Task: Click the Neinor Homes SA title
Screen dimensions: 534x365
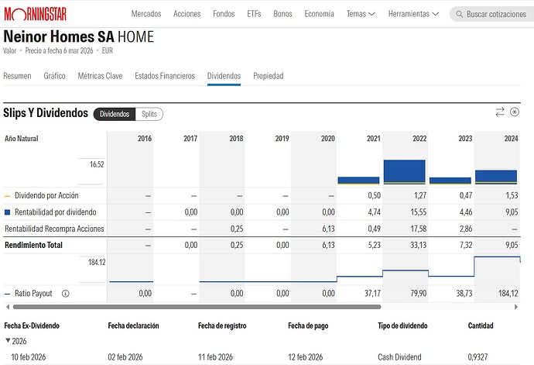Action: tap(59, 36)
